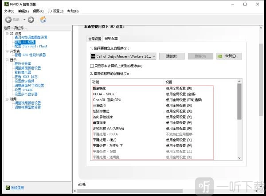
Task: Open the 帮助(H) menu
Action: 73,11
